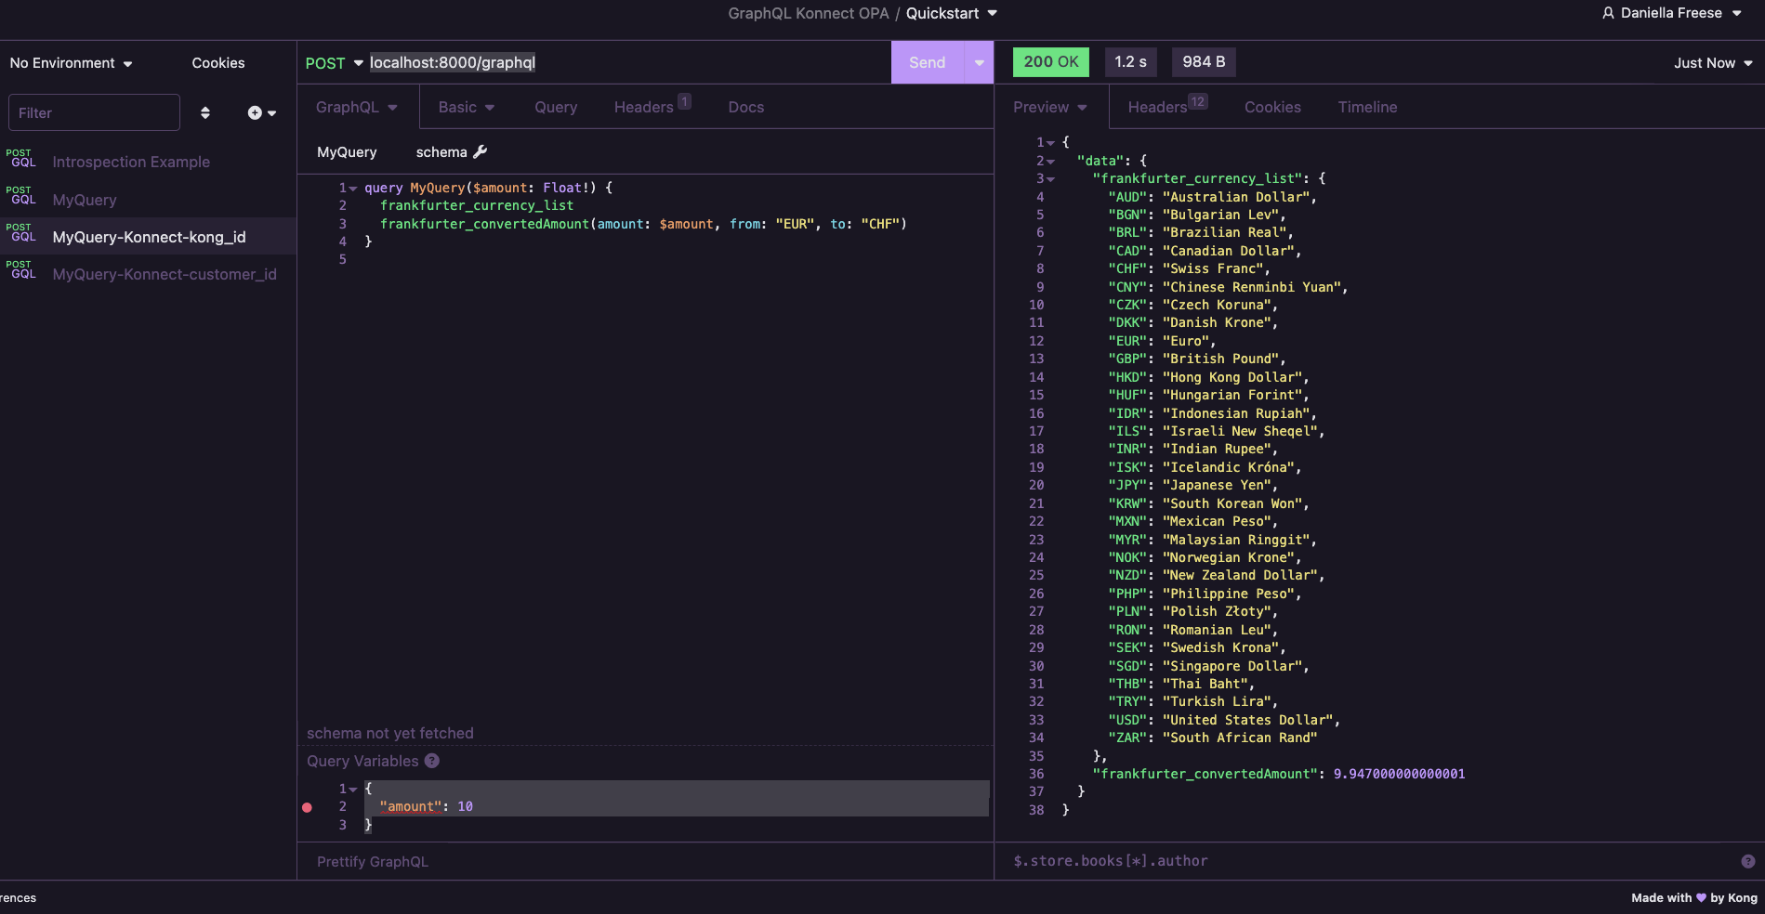Select the MyQuery-Konnect-kong_id request

click(x=149, y=237)
